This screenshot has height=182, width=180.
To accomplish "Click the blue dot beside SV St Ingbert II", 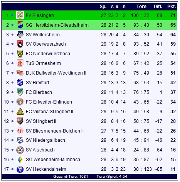I will [12, 121].
